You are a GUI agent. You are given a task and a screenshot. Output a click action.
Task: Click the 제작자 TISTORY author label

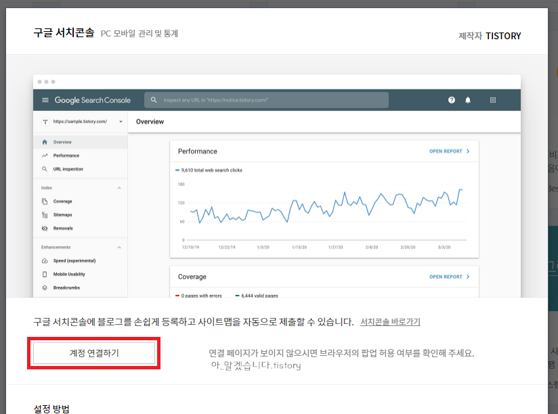490,36
